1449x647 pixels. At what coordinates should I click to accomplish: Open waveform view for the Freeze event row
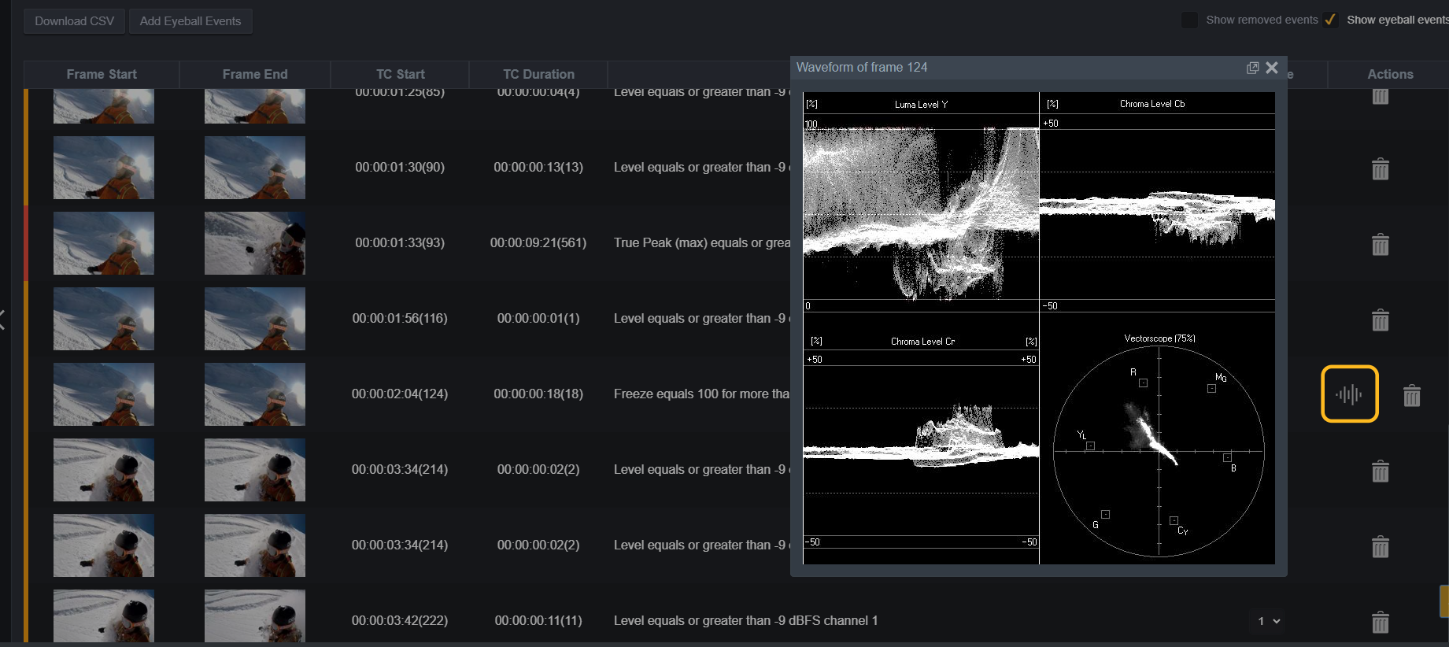1349,394
